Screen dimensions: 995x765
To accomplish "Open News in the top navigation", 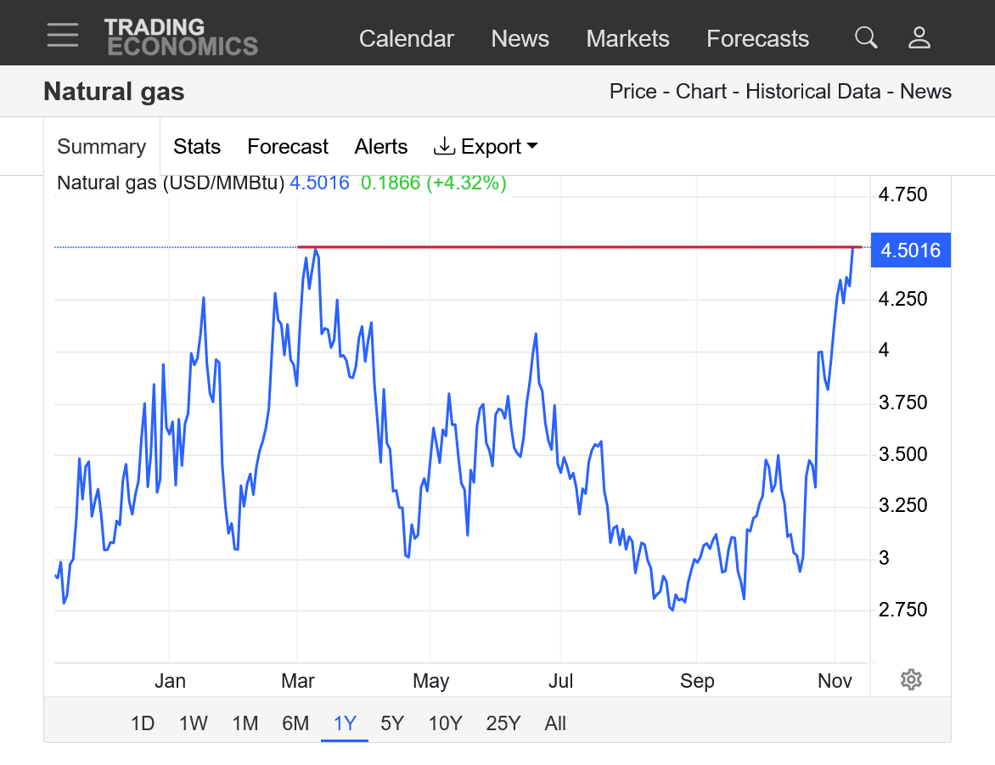I will (520, 39).
